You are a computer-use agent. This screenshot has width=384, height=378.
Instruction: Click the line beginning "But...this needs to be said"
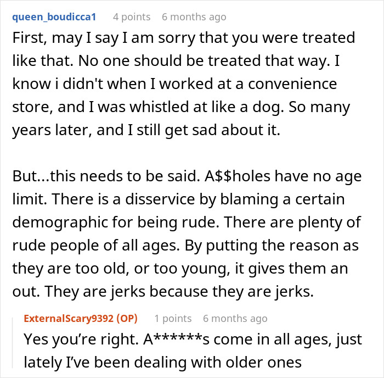click(187, 176)
